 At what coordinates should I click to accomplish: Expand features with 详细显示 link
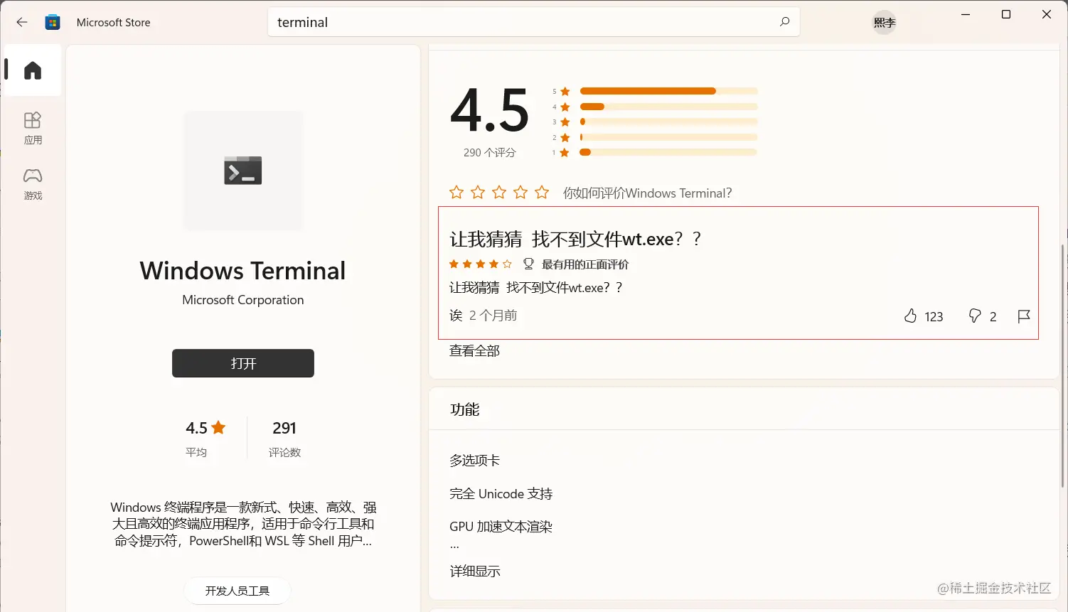[x=475, y=571]
